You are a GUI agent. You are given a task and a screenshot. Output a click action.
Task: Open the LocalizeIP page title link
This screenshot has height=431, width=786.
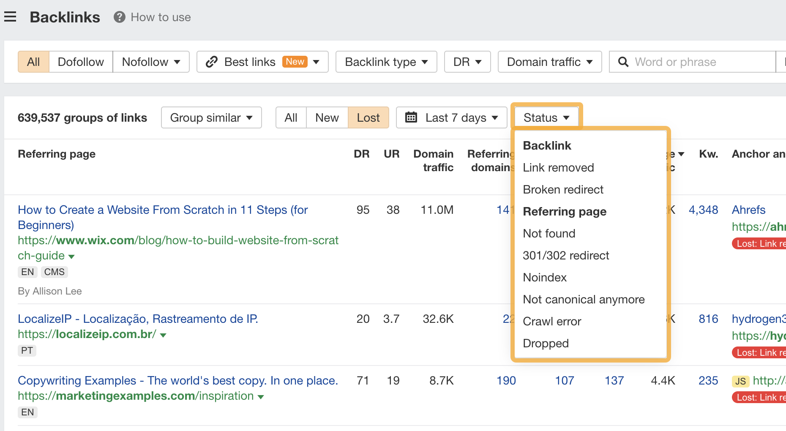pyautogui.click(x=138, y=319)
